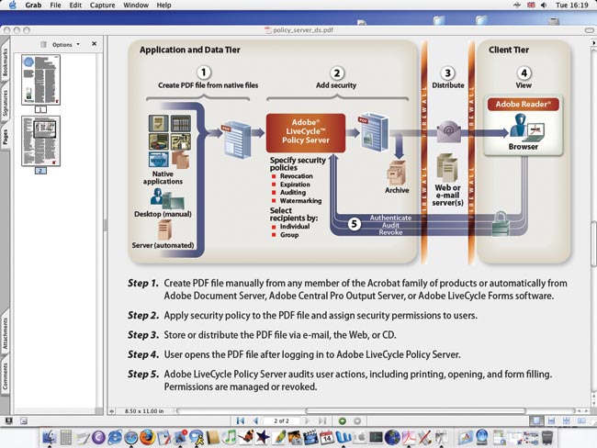Click the clock showing Tue 16:19
Image resolution: width=597 pixels, height=448 pixels.
pos(571,5)
